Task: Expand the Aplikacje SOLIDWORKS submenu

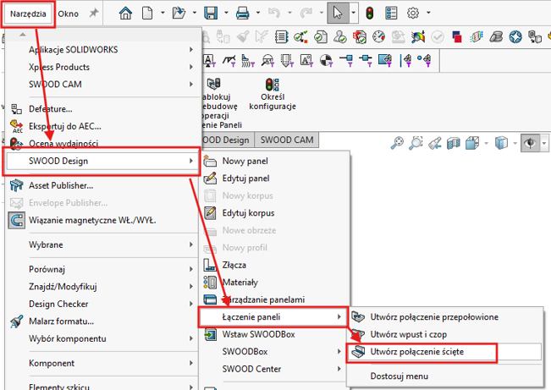Action: 102,50
